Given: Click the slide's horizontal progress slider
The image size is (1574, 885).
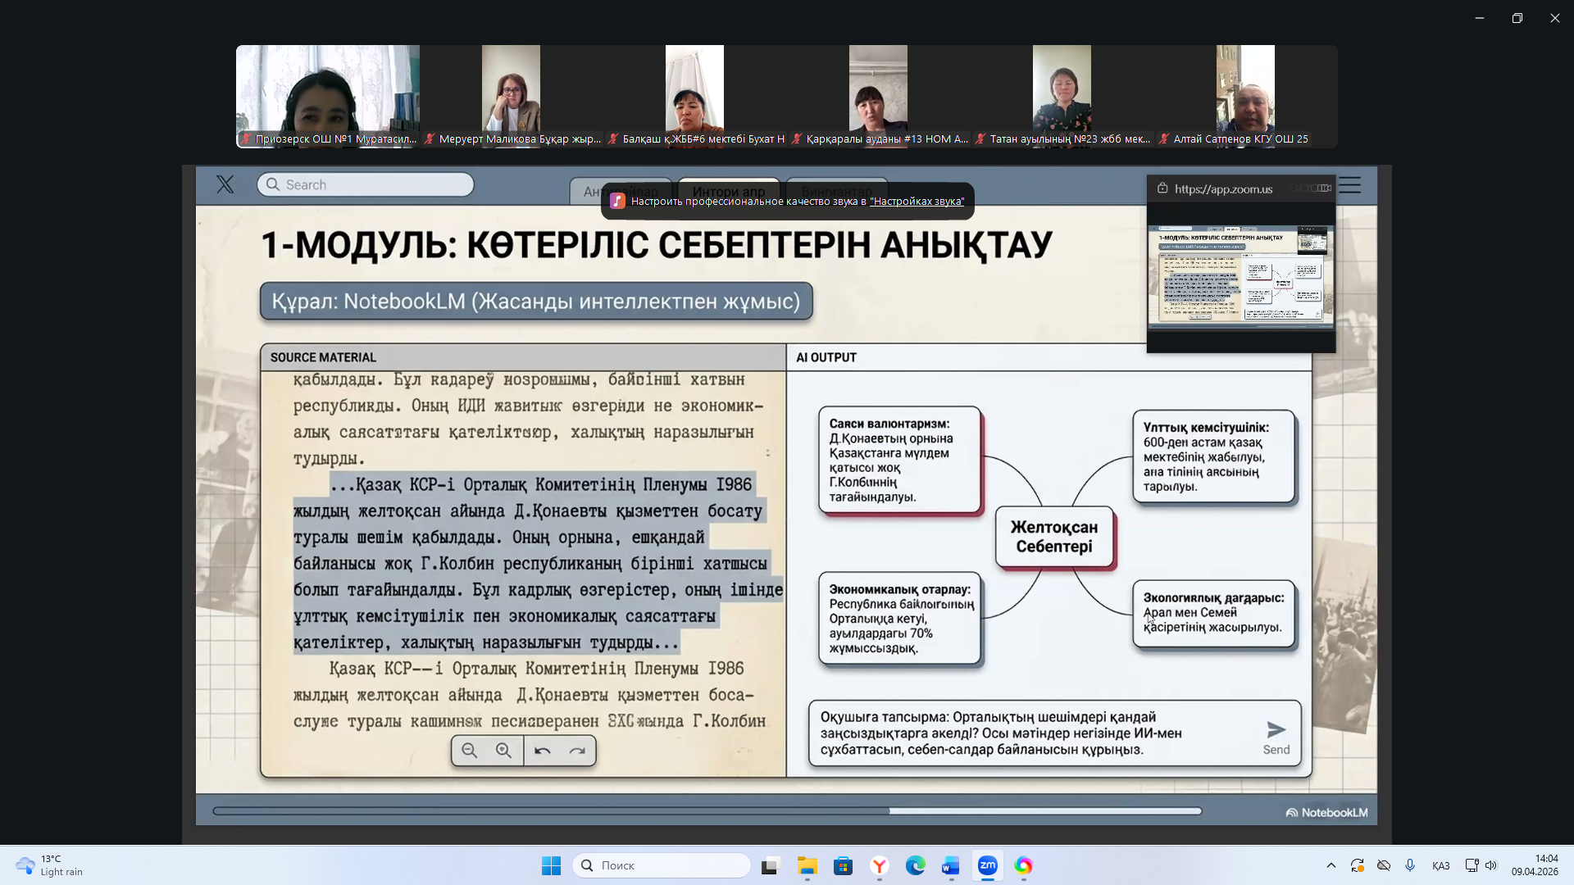Looking at the screenshot, I should click(707, 811).
